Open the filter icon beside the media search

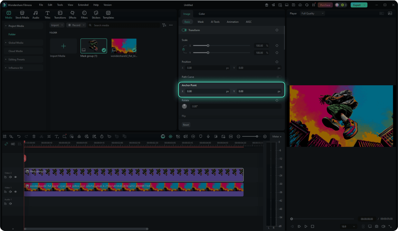(x=164, y=25)
